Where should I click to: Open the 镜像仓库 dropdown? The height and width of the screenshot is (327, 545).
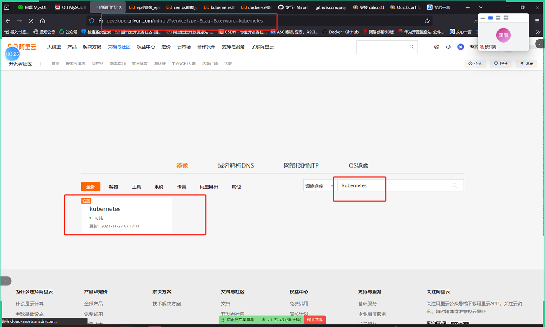click(319, 185)
